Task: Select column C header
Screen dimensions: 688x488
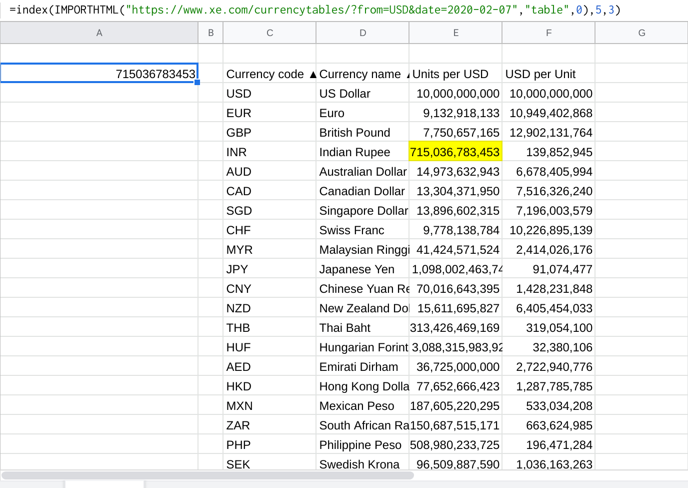Action: (x=269, y=33)
